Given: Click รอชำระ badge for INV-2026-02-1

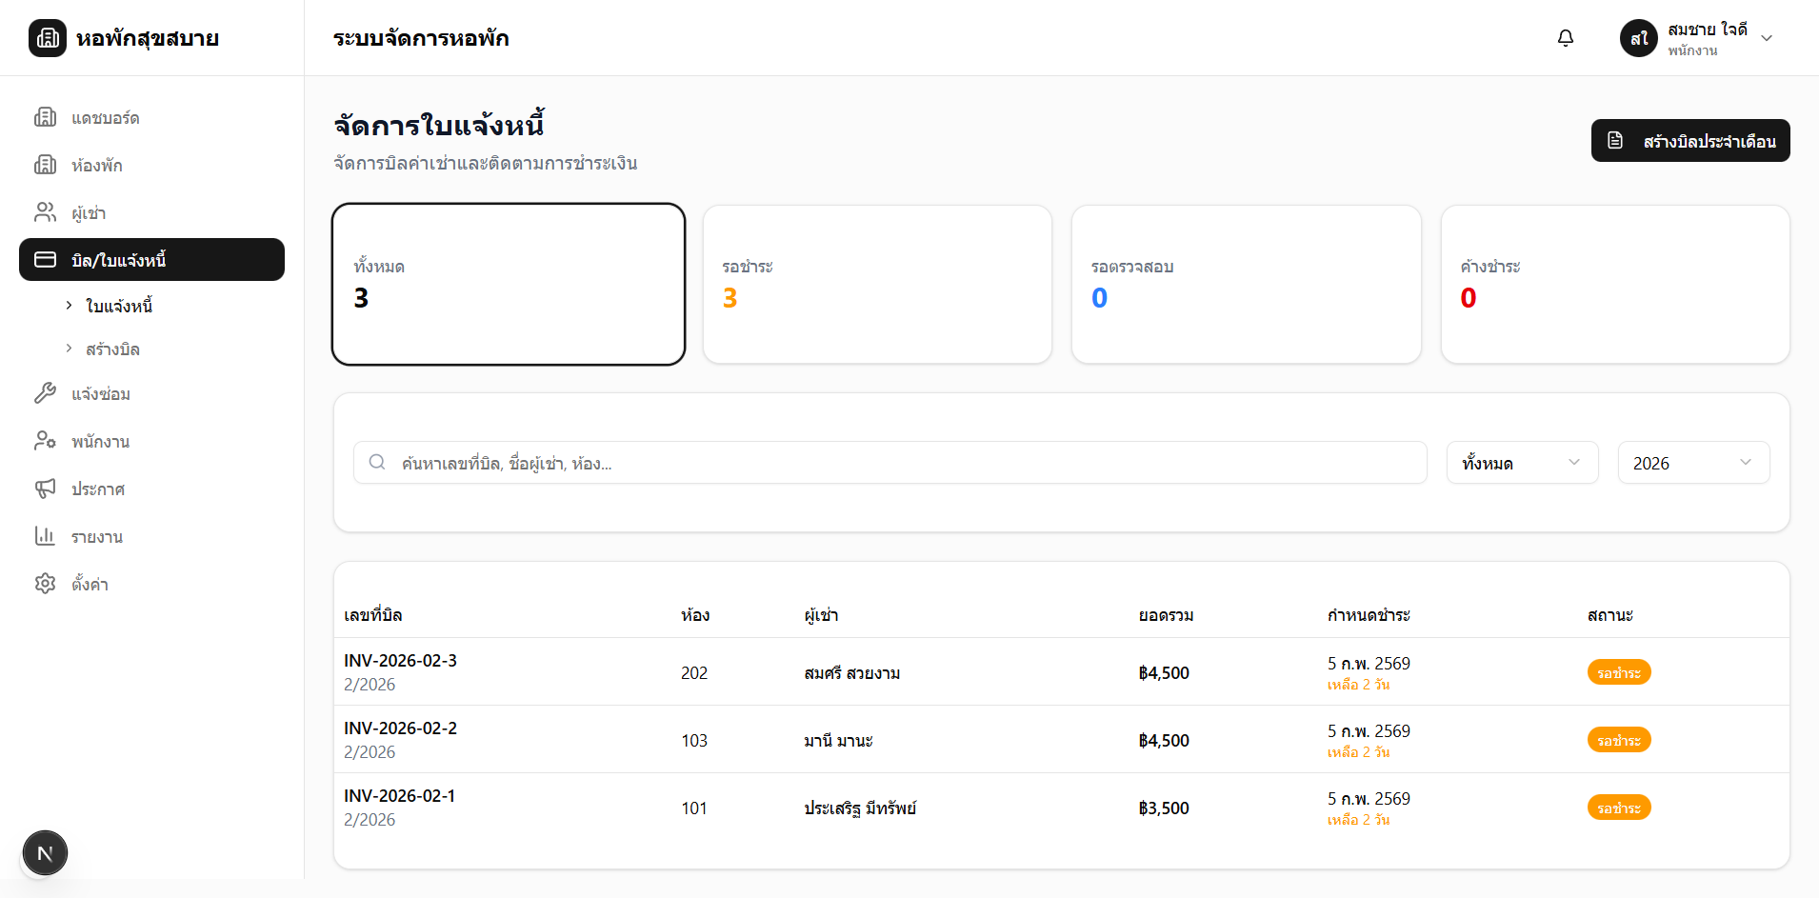Looking at the screenshot, I should [x=1619, y=808].
